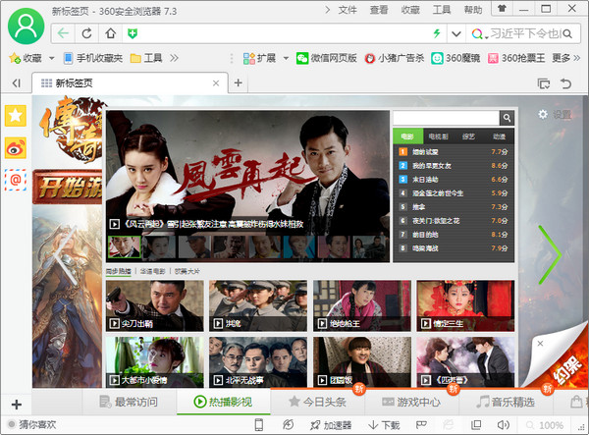The height and width of the screenshot is (435, 589).
Task: Click the video search input field
Action: (x=447, y=118)
